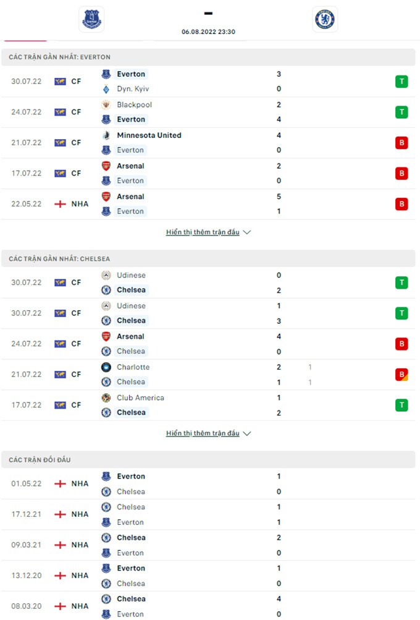Viewport: 420px width, 620px height.
Task: Click the Everton recent matches section header
Action: tap(59, 57)
